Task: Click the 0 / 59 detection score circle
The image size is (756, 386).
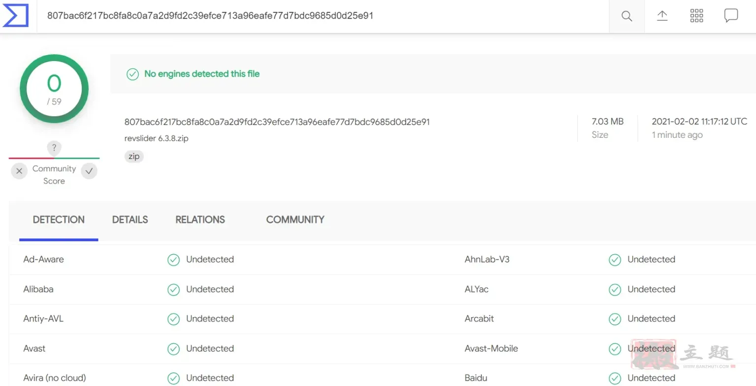Action: [x=54, y=89]
